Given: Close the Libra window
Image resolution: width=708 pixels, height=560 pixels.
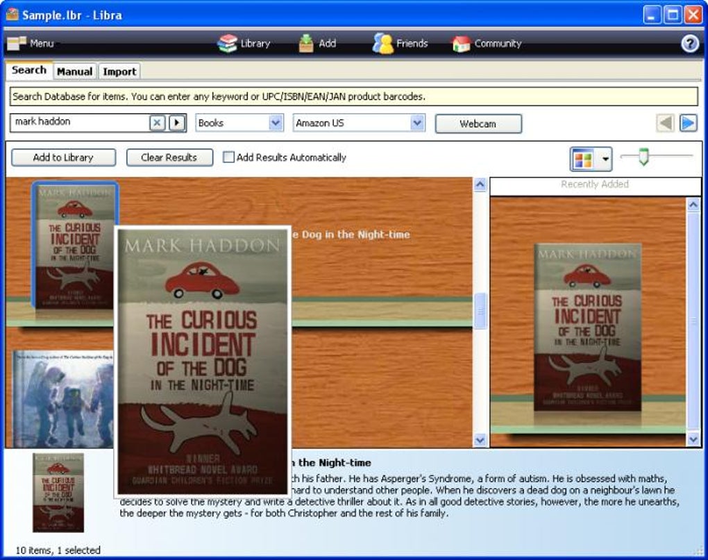Looking at the screenshot, I should 693,15.
